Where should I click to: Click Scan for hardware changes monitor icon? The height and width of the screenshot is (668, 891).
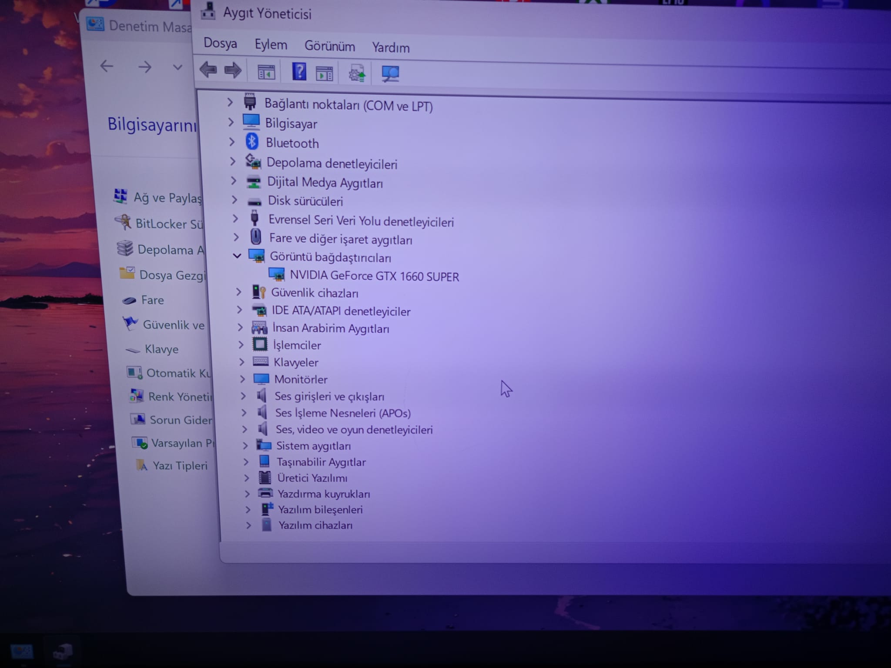pos(390,73)
